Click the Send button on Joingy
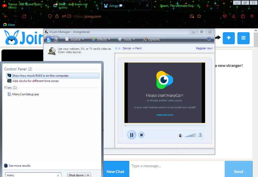Screen dimensions: 258x177 238,169
